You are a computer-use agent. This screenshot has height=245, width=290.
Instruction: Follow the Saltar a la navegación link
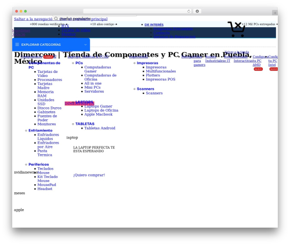[33, 19]
